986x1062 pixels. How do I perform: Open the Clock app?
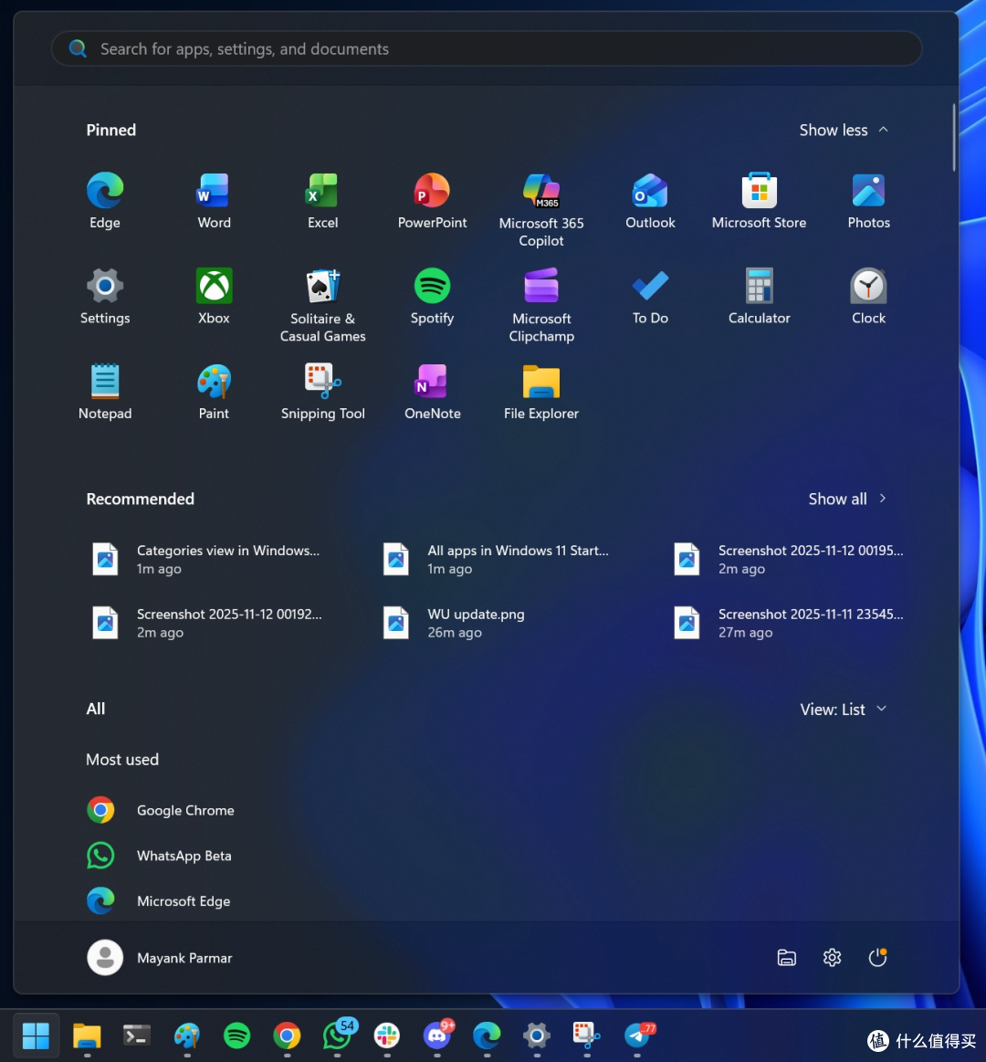[868, 297]
